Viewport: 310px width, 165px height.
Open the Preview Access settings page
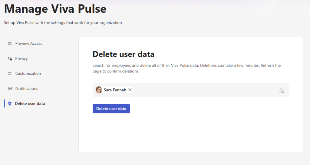(29, 44)
